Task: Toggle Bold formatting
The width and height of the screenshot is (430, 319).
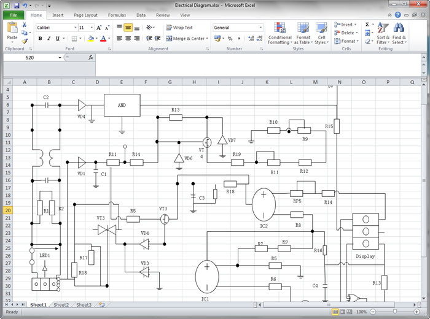Action: point(40,39)
